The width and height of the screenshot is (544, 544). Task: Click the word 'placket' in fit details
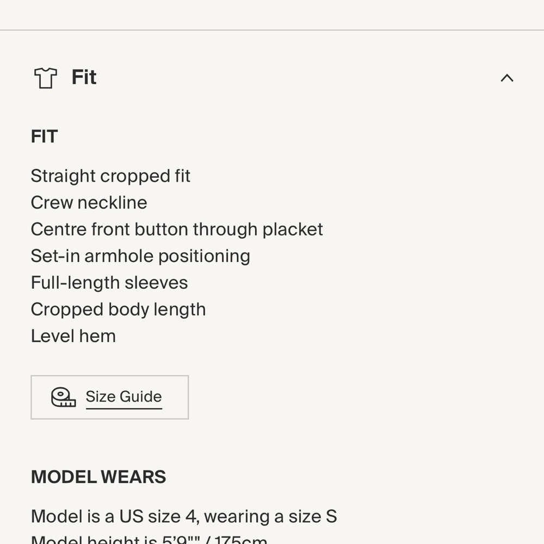[x=293, y=229]
